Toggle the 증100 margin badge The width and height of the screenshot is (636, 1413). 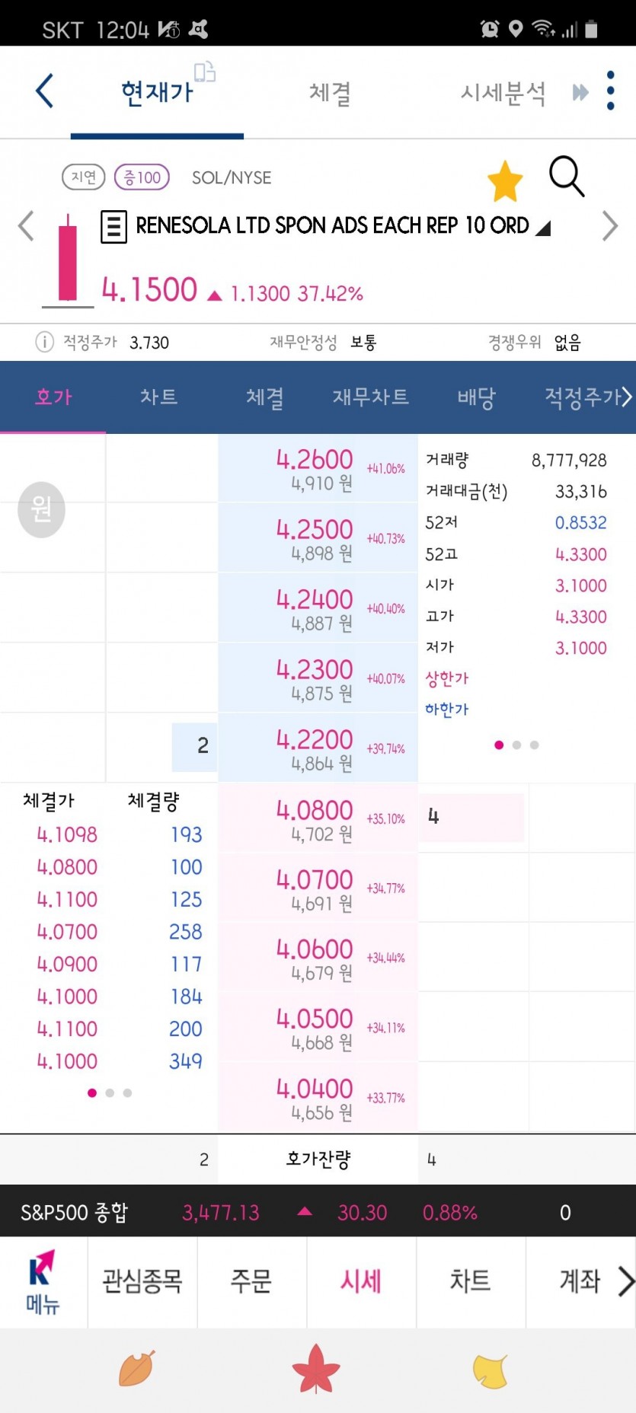[x=142, y=177]
